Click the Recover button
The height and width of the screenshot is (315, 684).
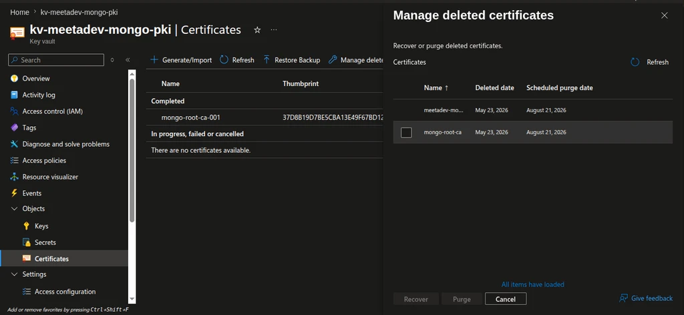(x=415, y=299)
